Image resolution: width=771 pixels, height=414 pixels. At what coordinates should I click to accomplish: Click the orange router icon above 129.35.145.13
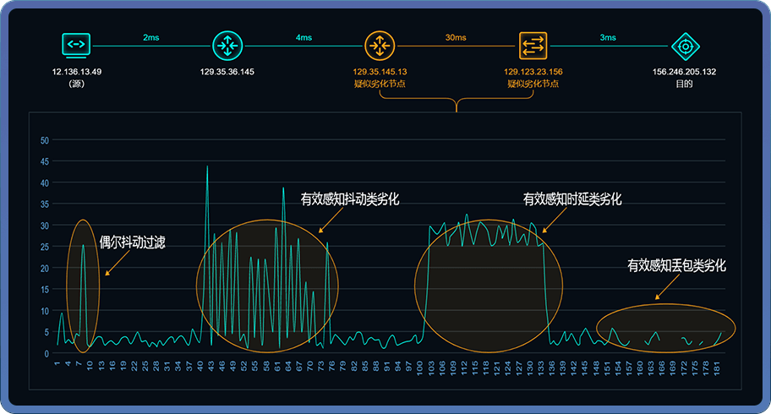(379, 45)
